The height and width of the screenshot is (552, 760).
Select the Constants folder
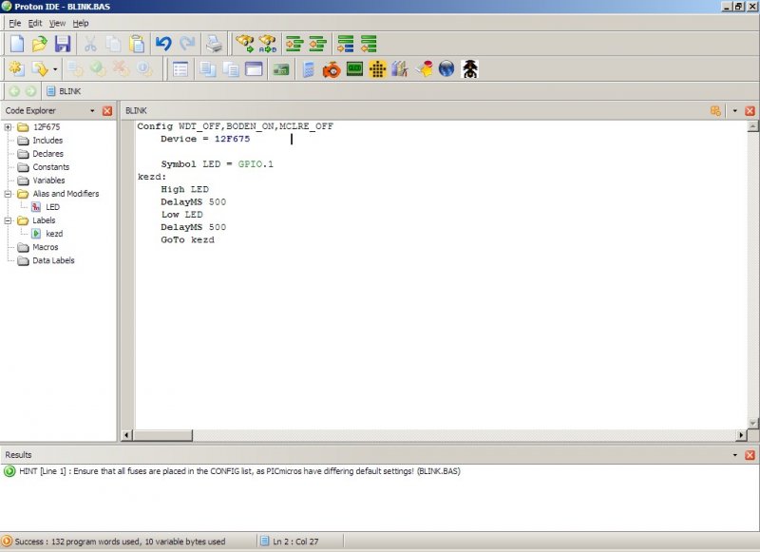pos(51,166)
